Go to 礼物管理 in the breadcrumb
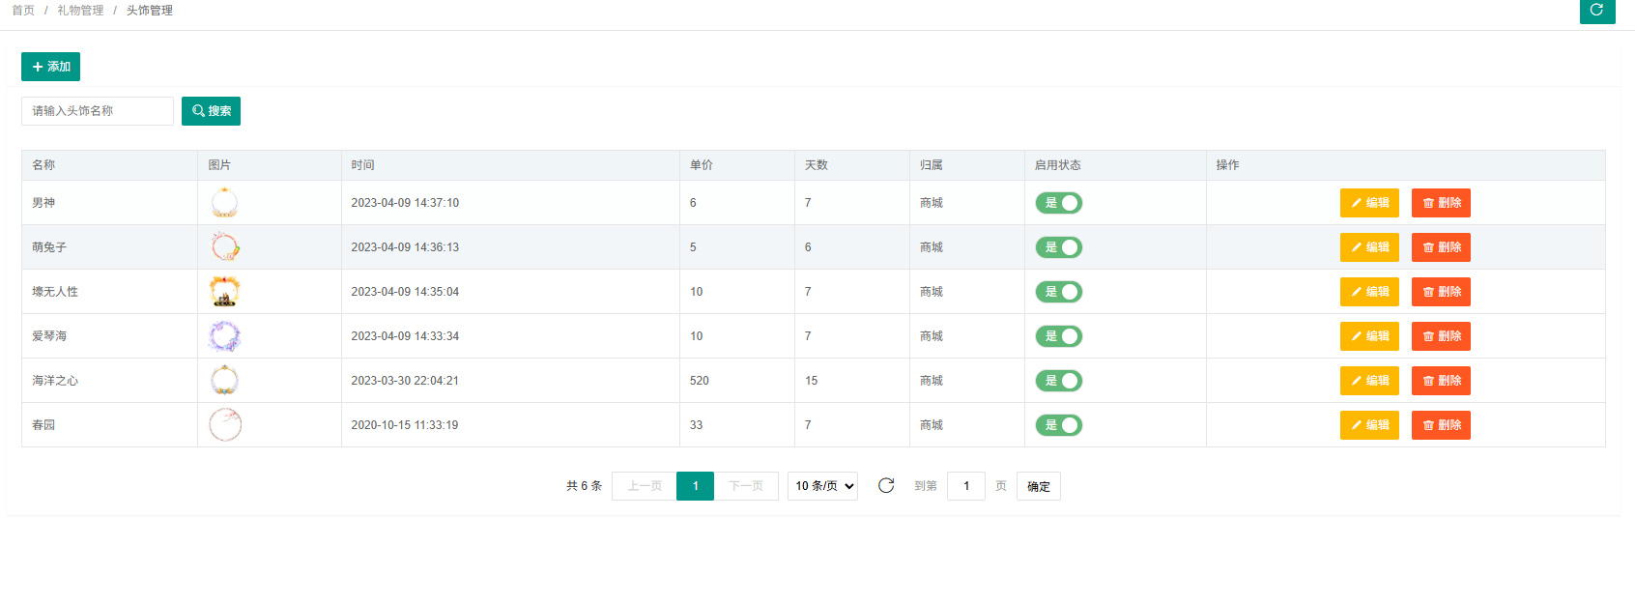Viewport: 1635px width, 604px height. tap(80, 11)
